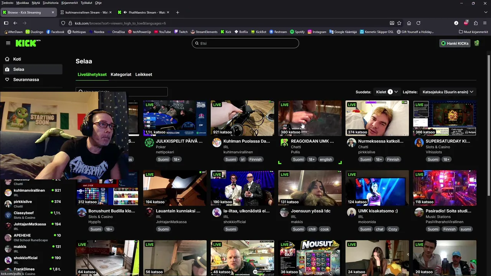Viewport: 491px width, 276px height.
Task: Open the Instagram bookmark
Action: (317, 32)
